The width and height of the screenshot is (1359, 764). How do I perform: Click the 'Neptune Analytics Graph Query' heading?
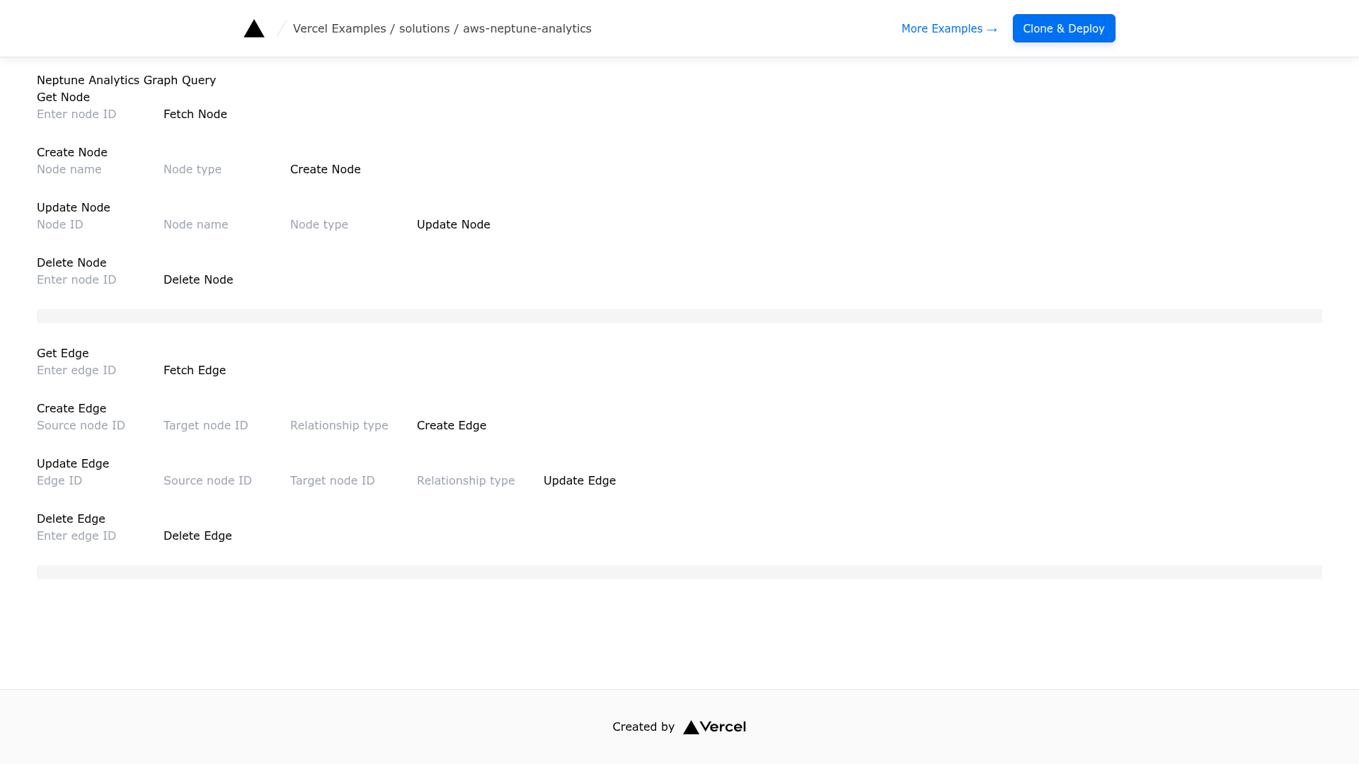coord(127,80)
